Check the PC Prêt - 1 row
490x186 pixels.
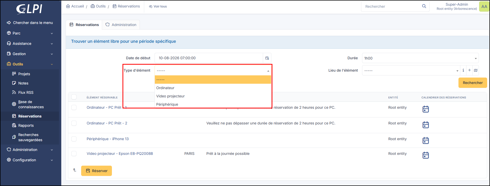coord(74,107)
